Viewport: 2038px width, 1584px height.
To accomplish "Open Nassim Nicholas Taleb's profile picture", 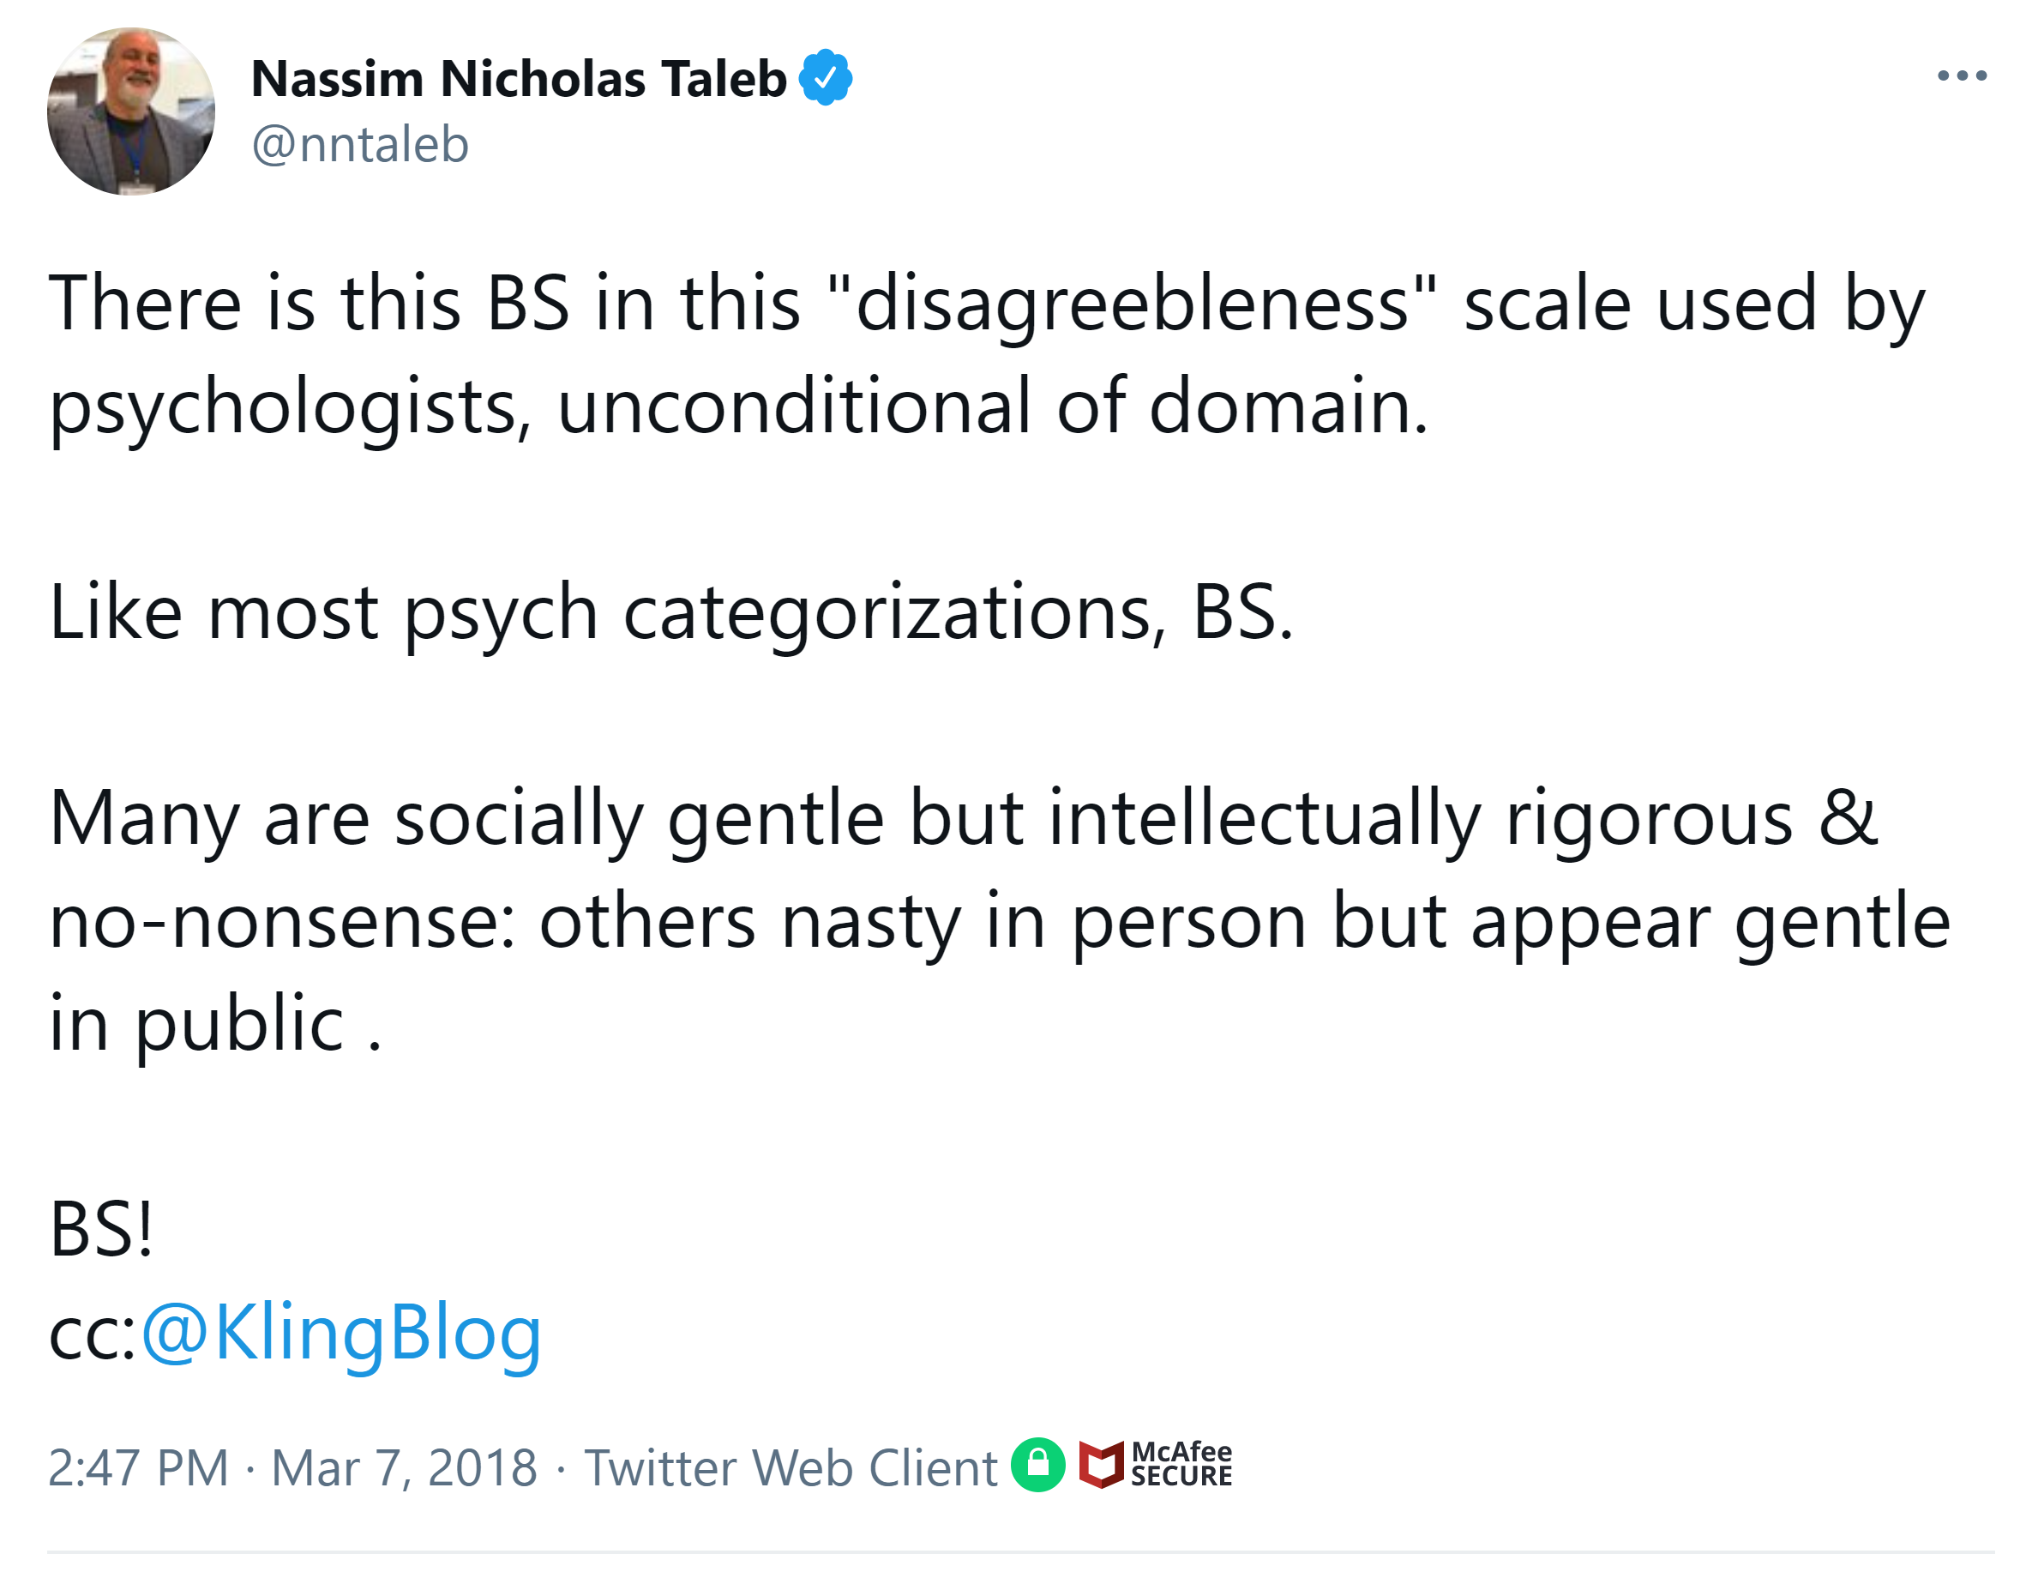I will pyautogui.click(x=131, y=111).
